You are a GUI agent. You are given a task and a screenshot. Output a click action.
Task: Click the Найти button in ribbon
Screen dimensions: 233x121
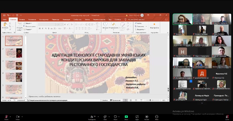point(139,23)
